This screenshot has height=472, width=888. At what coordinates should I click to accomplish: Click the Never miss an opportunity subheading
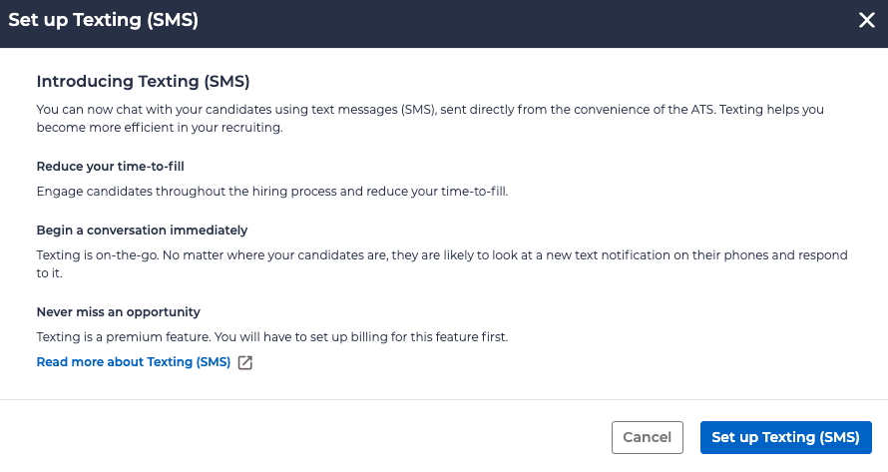tap(118, 311)
